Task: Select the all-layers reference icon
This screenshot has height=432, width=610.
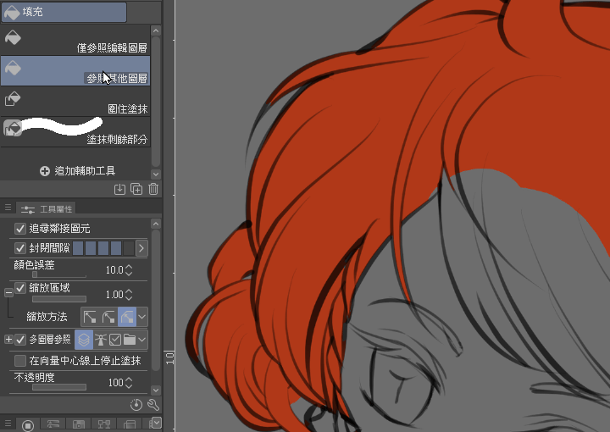Action: point(84,340)
